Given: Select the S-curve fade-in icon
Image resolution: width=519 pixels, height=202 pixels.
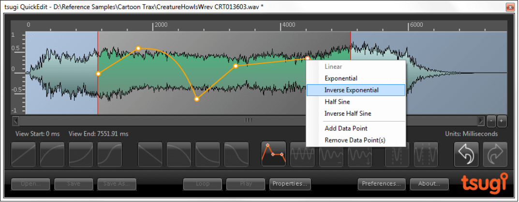Looking at the screenshot, I should (110, 154).
